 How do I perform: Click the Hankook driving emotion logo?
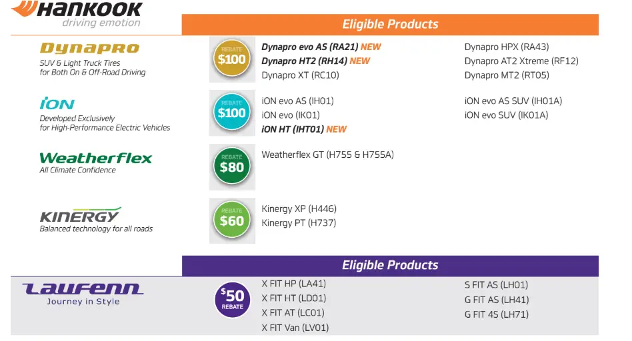point(77,14)
